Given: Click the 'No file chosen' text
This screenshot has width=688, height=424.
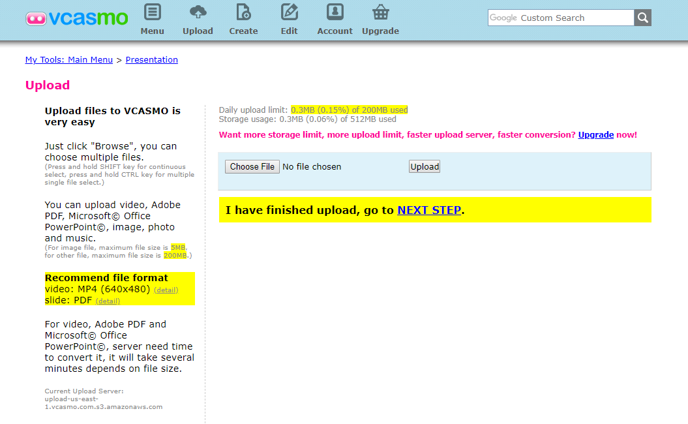Looking at the screenshot, I should pyautogui.click(x=312, y=166).
